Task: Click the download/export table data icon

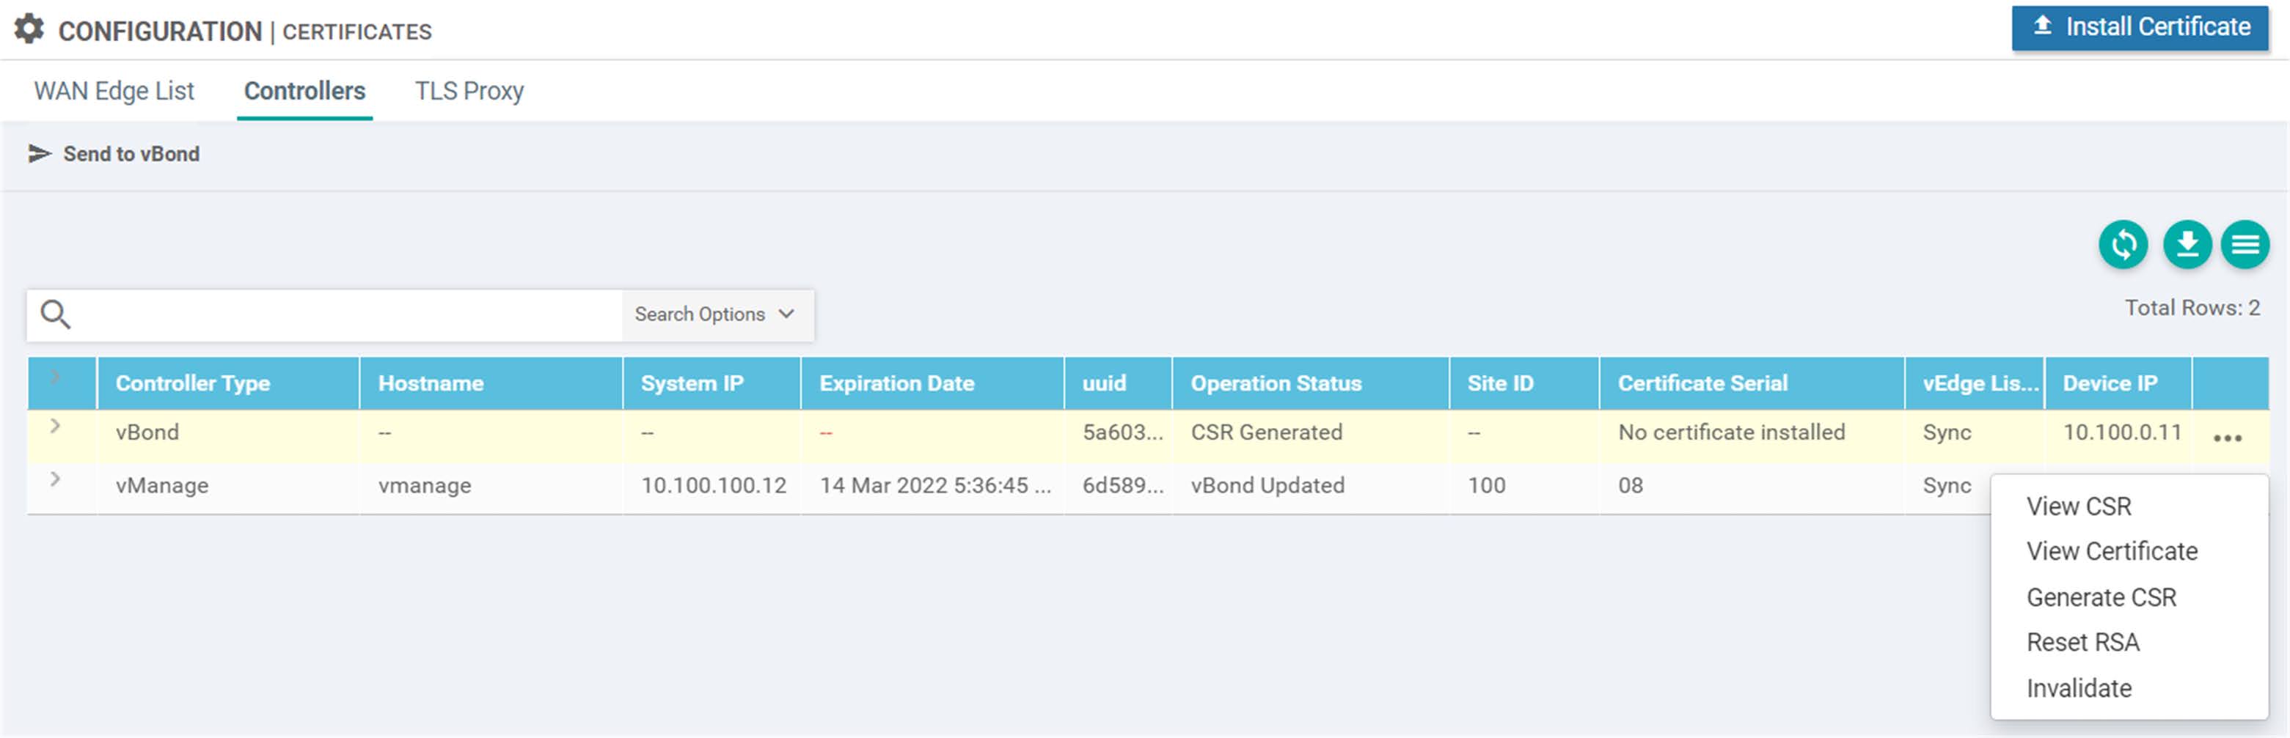Action: 2185,245
